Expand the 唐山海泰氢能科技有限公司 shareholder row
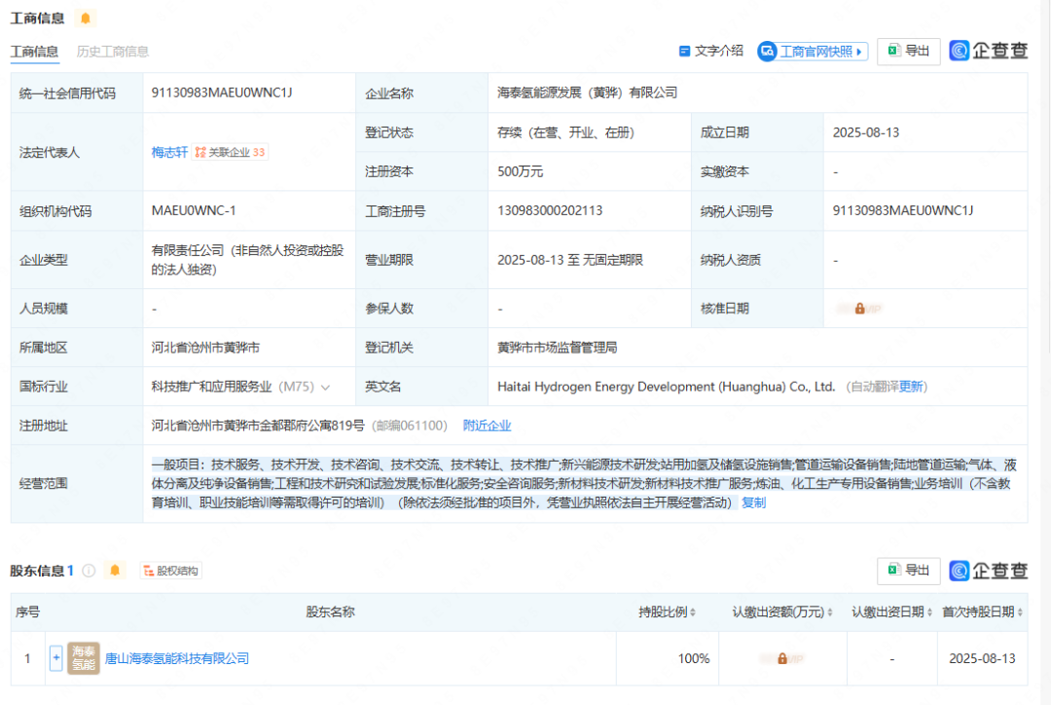The image size is (1051, 705). point(56,658)
